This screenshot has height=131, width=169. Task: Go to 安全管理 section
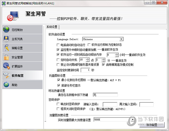point(23,57)
